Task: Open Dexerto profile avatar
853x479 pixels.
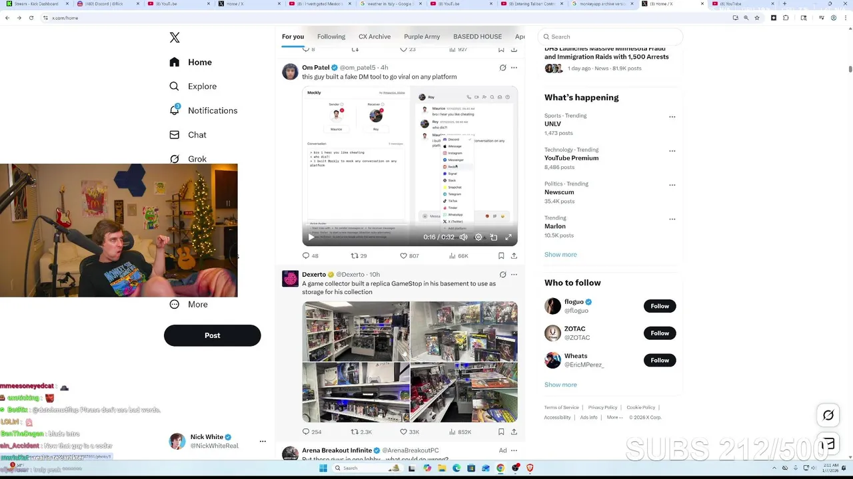Action: click(290, 279)
